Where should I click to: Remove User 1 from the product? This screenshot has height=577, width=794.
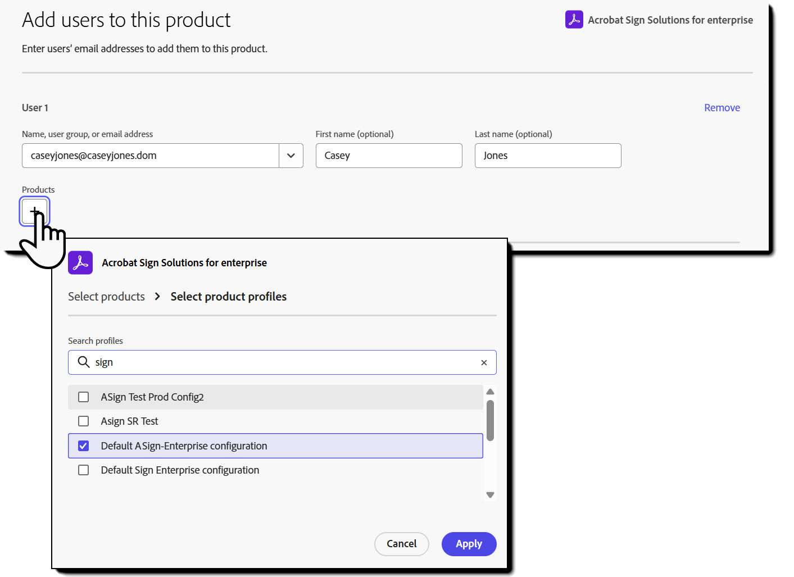(722, 107)
